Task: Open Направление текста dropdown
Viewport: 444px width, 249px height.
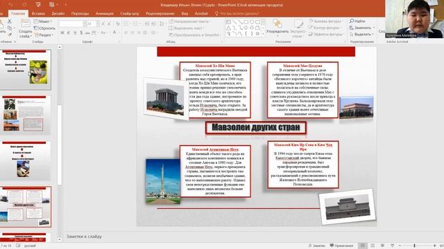Action: 189,21
